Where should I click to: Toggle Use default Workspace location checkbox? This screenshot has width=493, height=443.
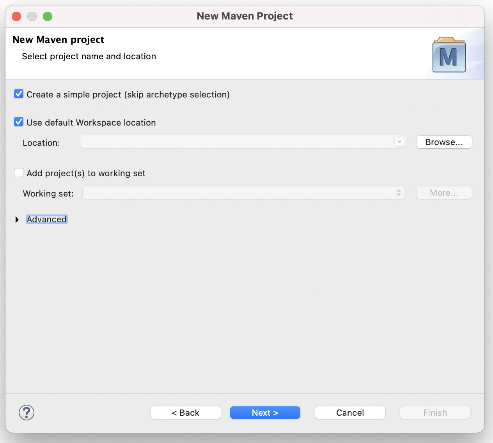tap(19, 122)
